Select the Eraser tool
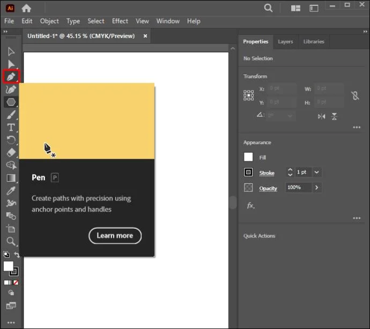 (x=11, y=153)
